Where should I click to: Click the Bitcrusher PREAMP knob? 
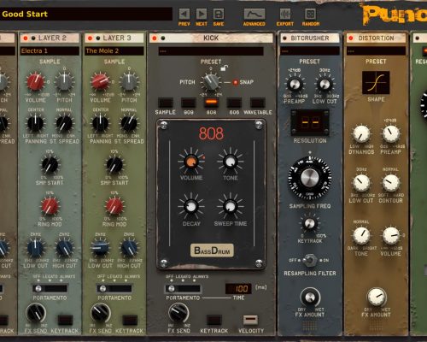pyautogui.click(x=295, y=85)
